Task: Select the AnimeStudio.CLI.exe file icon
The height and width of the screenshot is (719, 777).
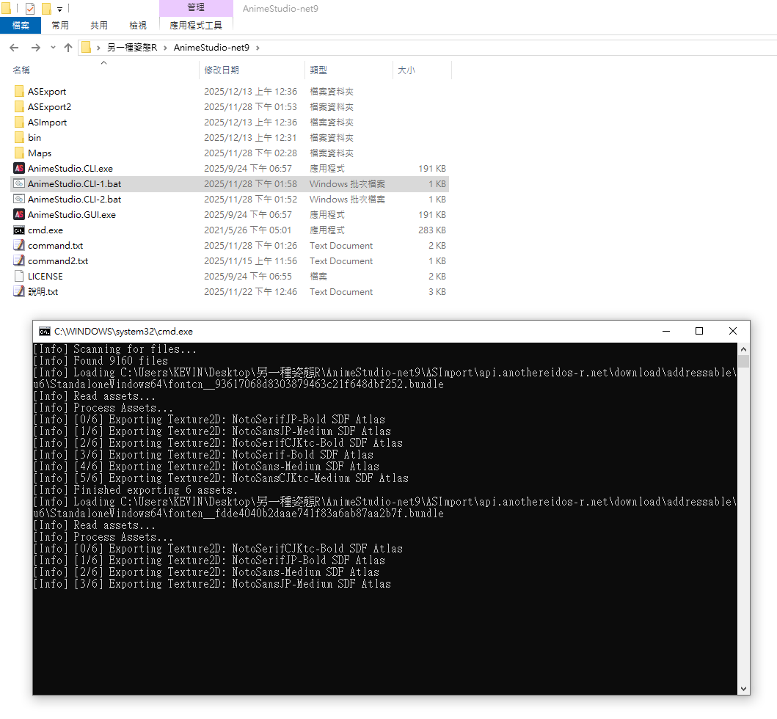Action: tap(19, 169)
